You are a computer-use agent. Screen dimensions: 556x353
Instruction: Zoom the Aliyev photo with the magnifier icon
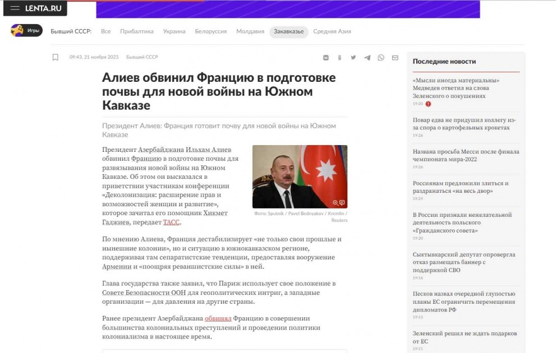(335, 202)
